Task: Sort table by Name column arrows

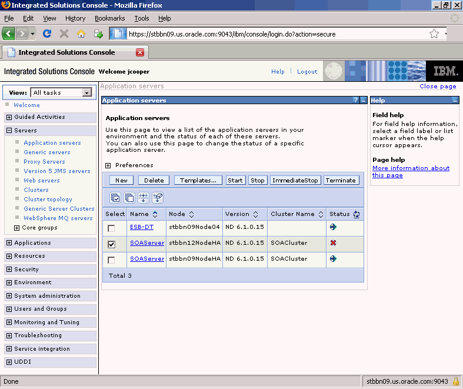Action: click(155, 214)
